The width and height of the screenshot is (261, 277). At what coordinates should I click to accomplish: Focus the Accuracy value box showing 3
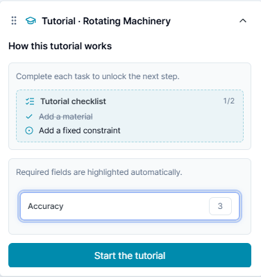tap(220, 206)
